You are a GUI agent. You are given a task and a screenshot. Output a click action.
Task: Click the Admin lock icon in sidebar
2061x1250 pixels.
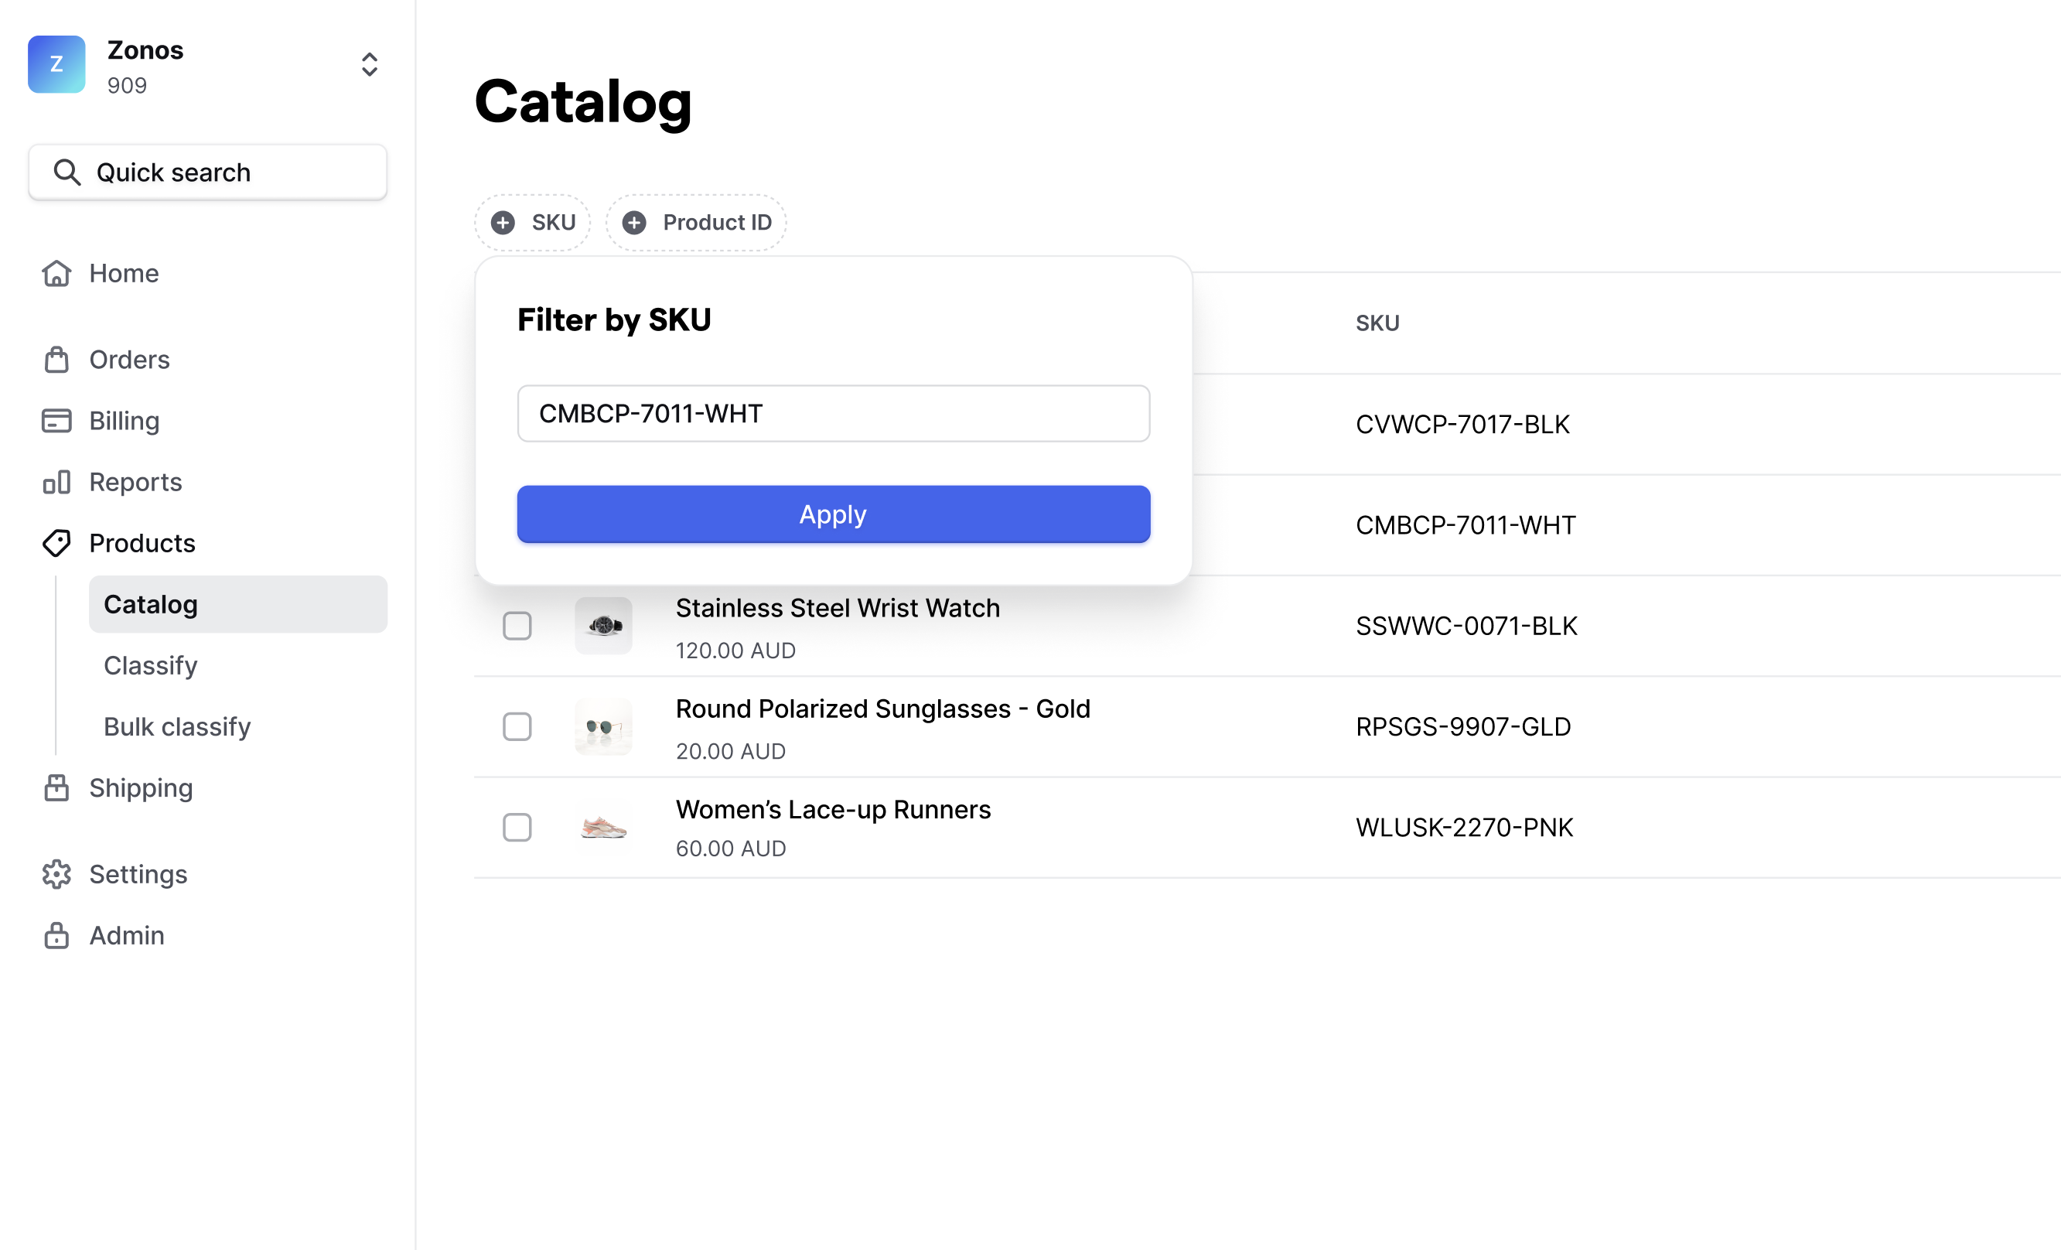(x=56, y=935)
